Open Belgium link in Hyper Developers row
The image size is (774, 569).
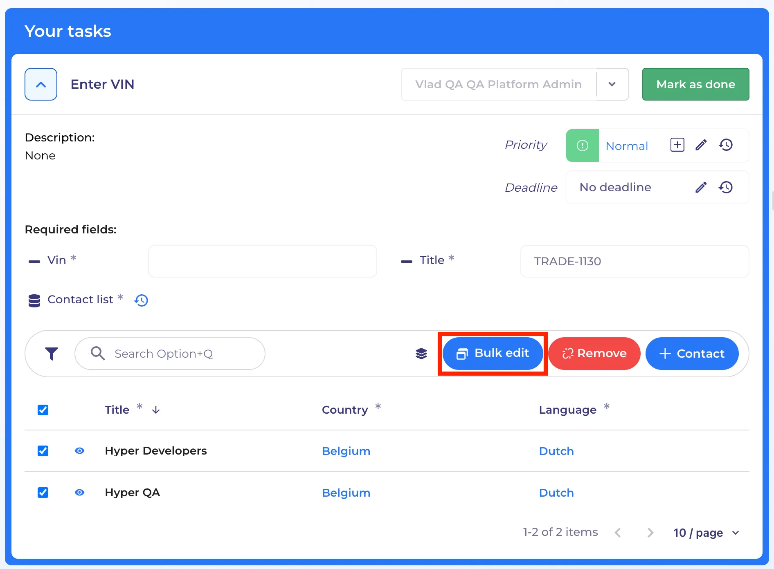(x=346, y=451)
